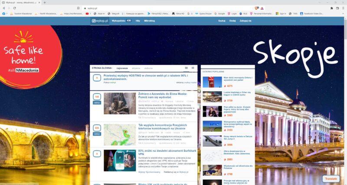The image size is (347, 185).
Task: Click the wykop.pl logo
Action: [99, 21]
